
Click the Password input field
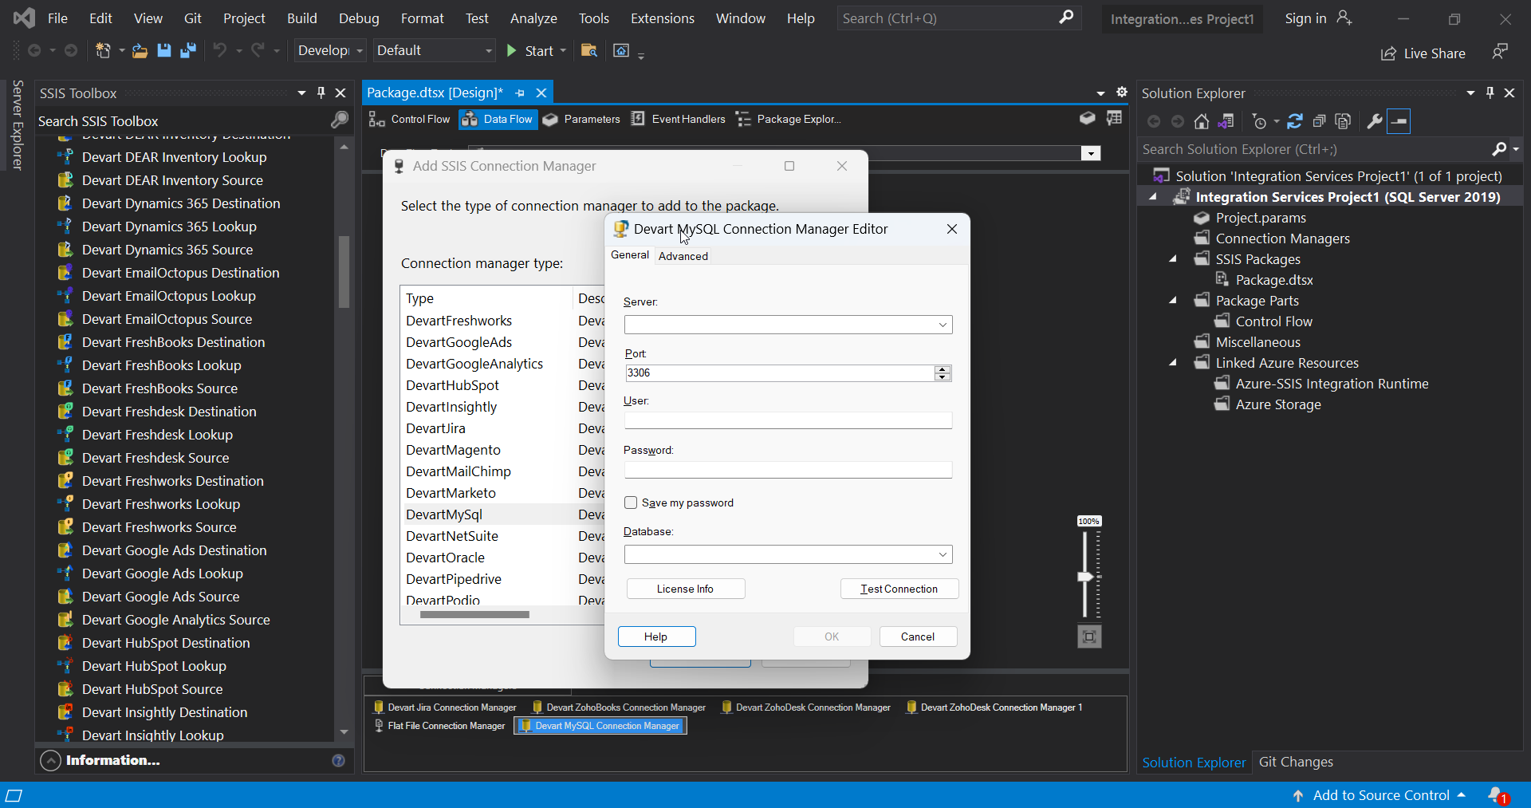[788, 470]
